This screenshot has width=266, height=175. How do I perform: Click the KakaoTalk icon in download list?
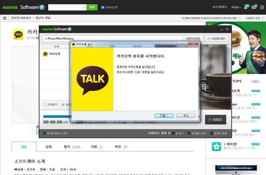45,54
